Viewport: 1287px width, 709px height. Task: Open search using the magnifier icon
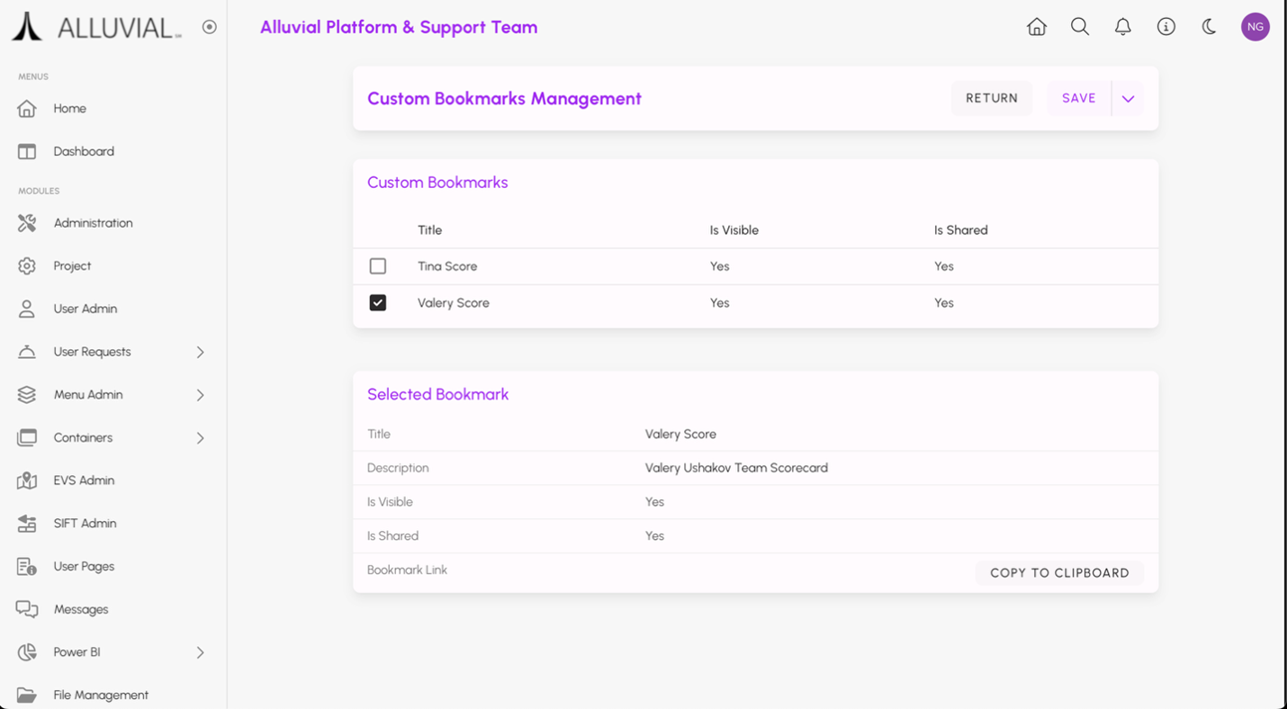click(1080, 27)
